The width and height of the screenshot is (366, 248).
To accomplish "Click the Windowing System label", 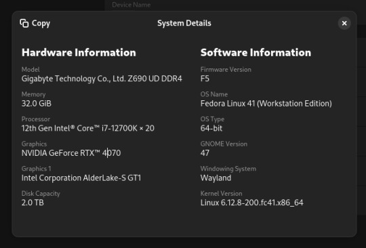I will (228, 169).
